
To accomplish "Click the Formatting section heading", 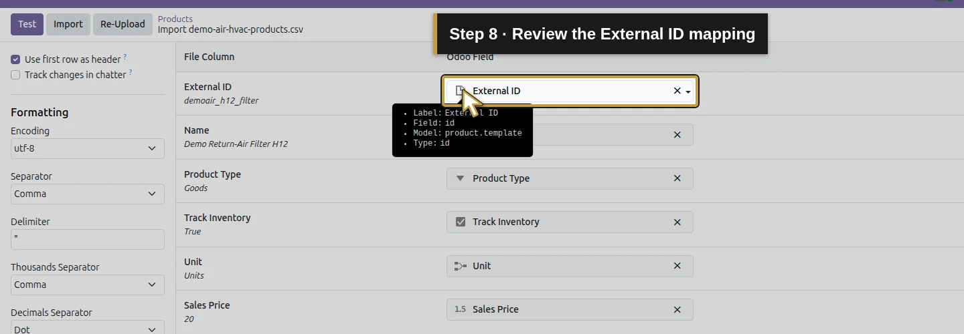I will coord(39,112).
